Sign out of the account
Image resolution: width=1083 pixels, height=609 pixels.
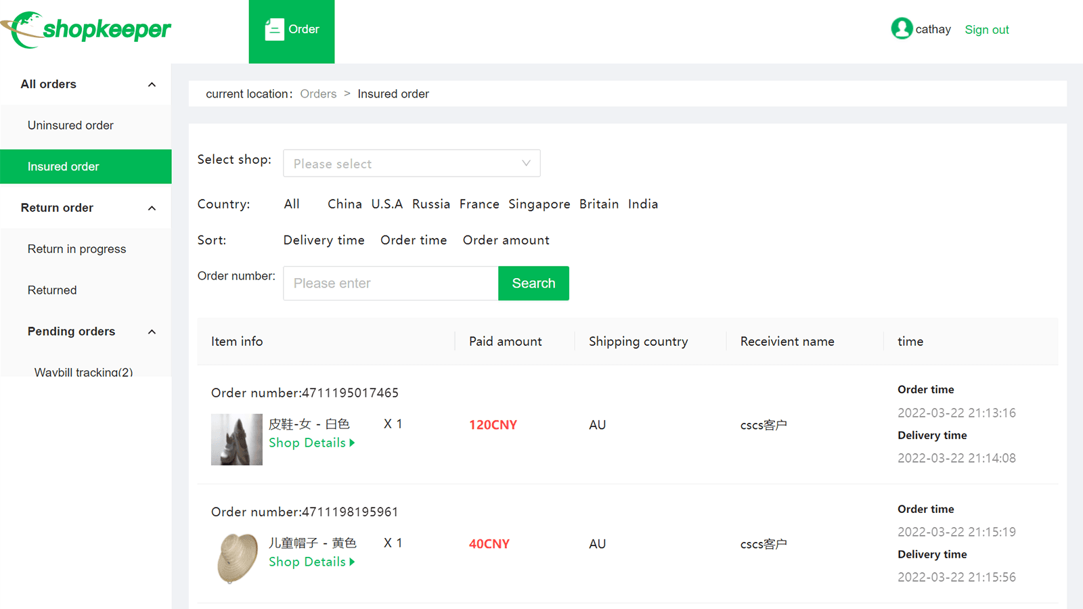(x=986, y=30)
